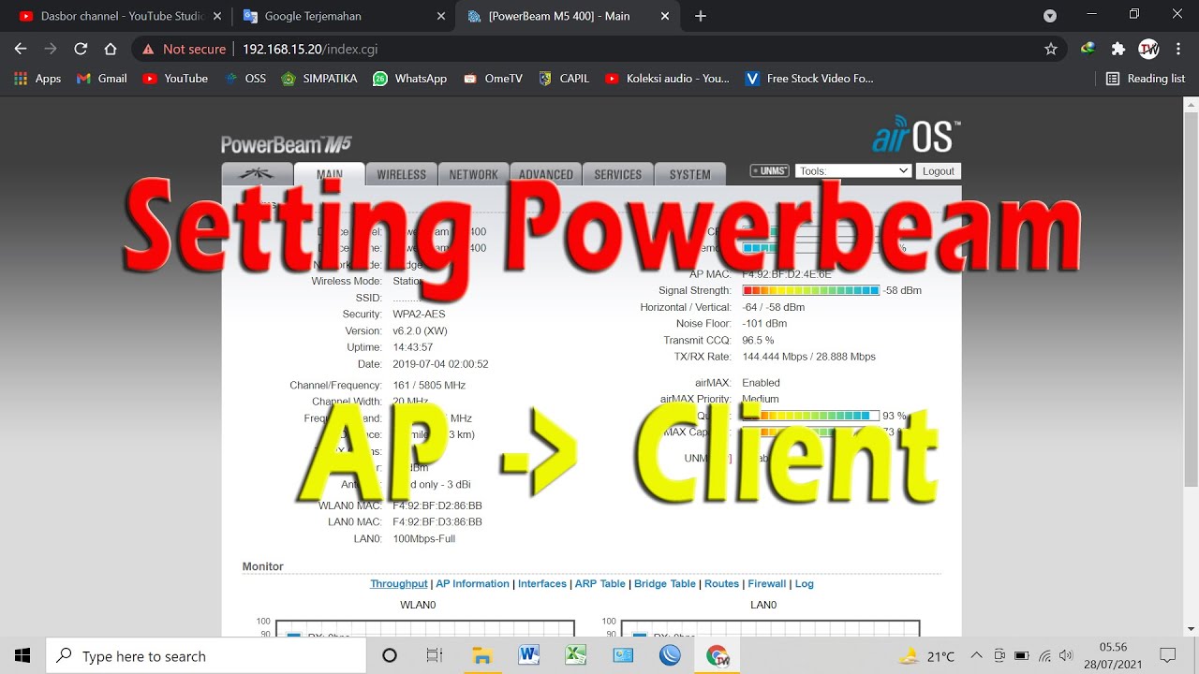Switch to the SERVICES tab
The image size is (1199, 674).
[618, 174]
